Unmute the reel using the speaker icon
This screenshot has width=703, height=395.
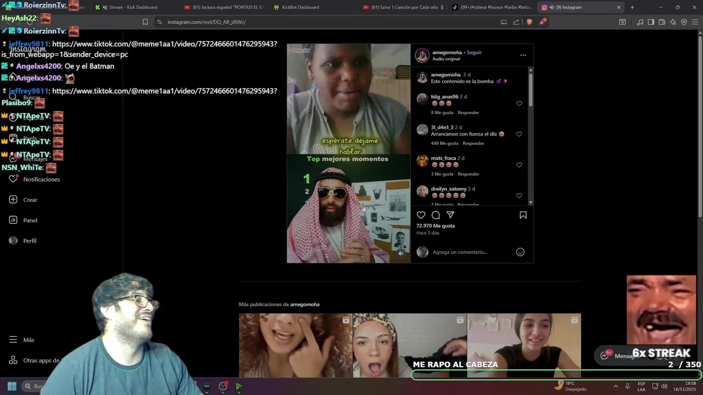coord(400,253)
